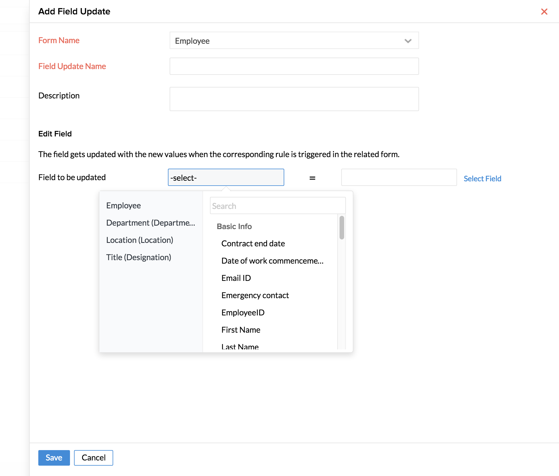Image resolution: width=559 pixels, height=476 pixels.
Task: Choose the First Name field option
Action: pos(241,330)
